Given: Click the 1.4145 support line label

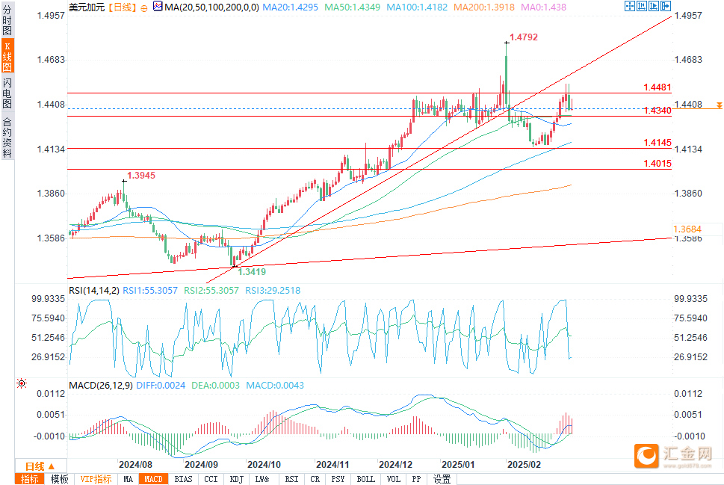Looking at the screenshot, I should click(658, 143).
